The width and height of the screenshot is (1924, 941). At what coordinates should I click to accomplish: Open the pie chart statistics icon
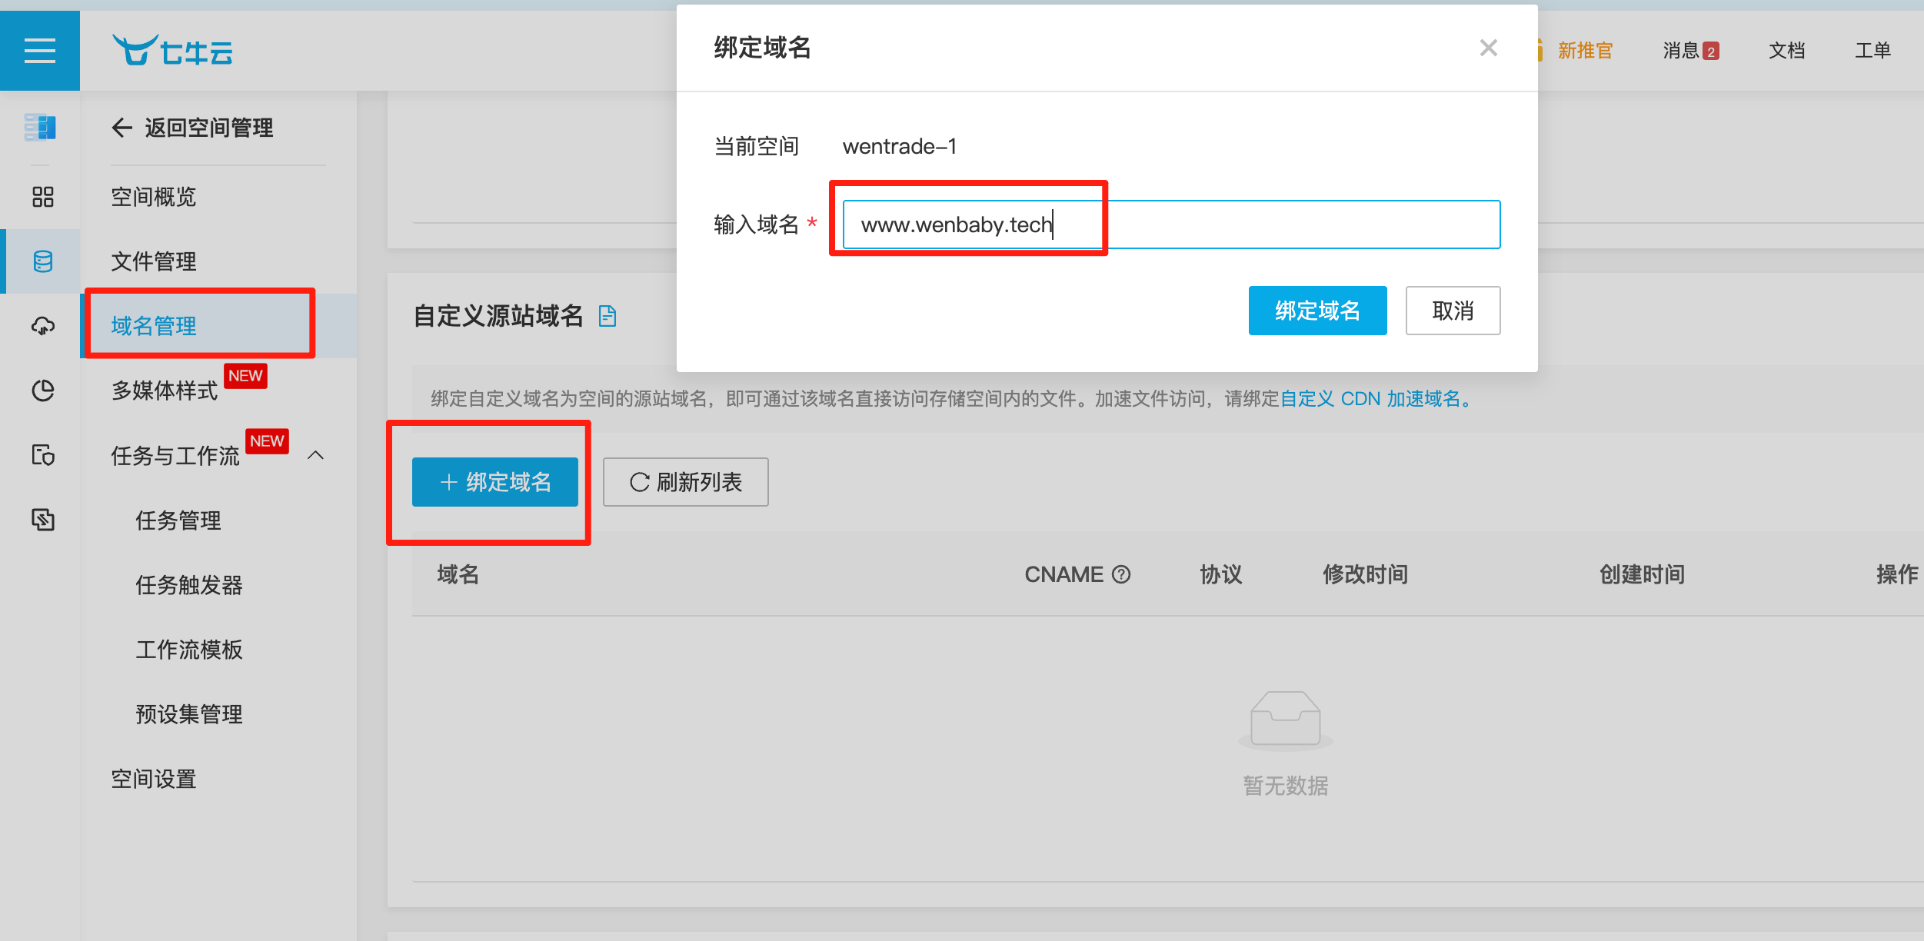coord(43,391)
